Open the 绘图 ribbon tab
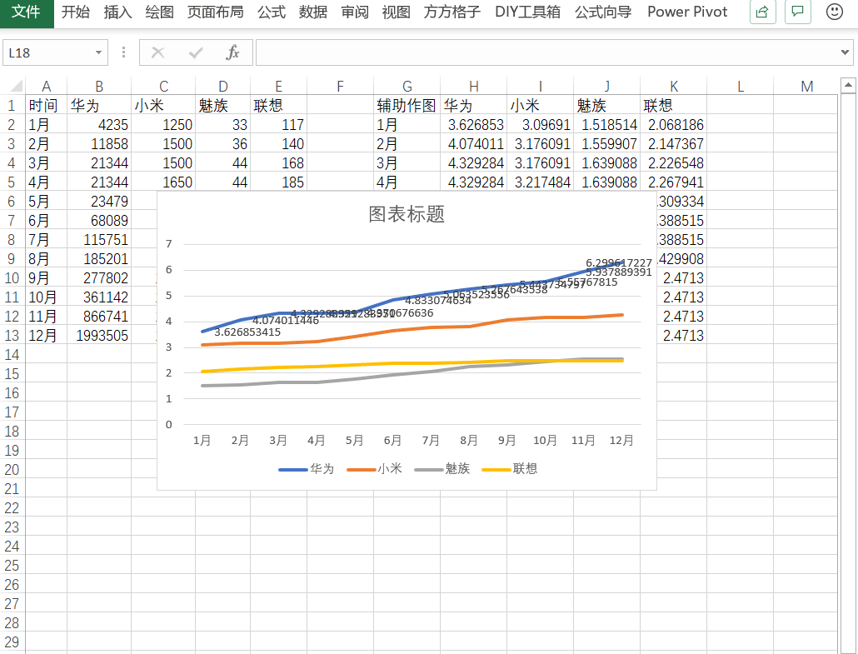The image size is (858, 654). (x=159, y=12)
